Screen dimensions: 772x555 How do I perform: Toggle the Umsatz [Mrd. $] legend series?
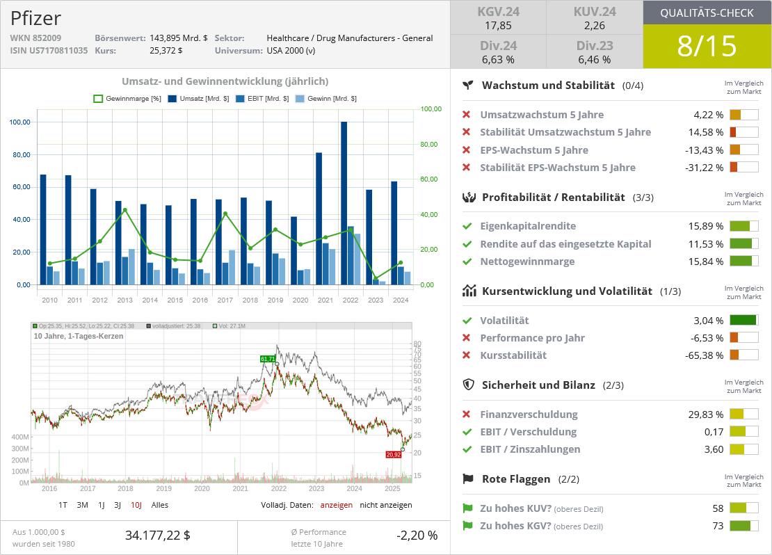198,99
